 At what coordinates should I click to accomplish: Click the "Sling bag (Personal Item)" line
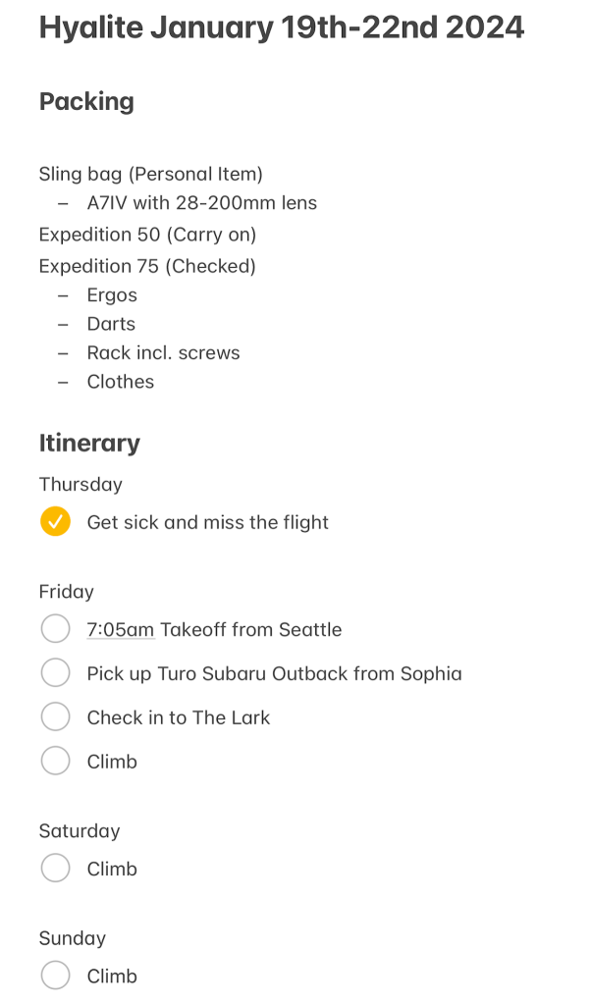coord(150,175)
